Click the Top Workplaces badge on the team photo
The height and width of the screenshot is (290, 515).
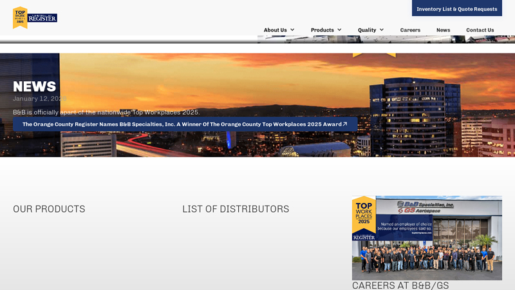tap(364, 218)
